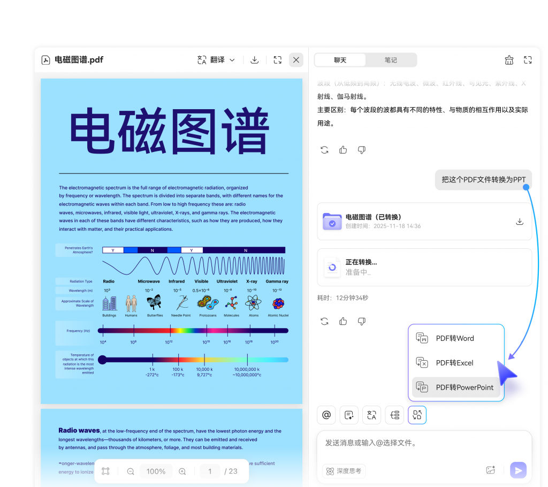Toggle 深度思考 deep thinking mode
Screen dimensions: 548x487
[x=343, y=471]
